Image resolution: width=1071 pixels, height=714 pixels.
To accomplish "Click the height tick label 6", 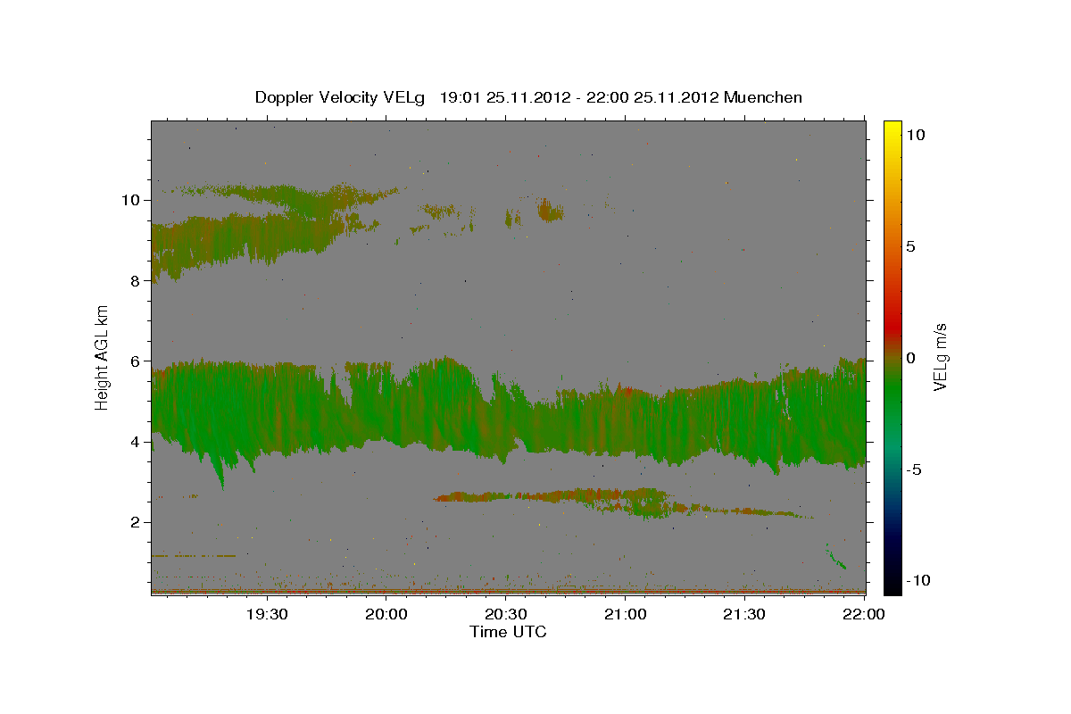I will click(x=137, y=361).
